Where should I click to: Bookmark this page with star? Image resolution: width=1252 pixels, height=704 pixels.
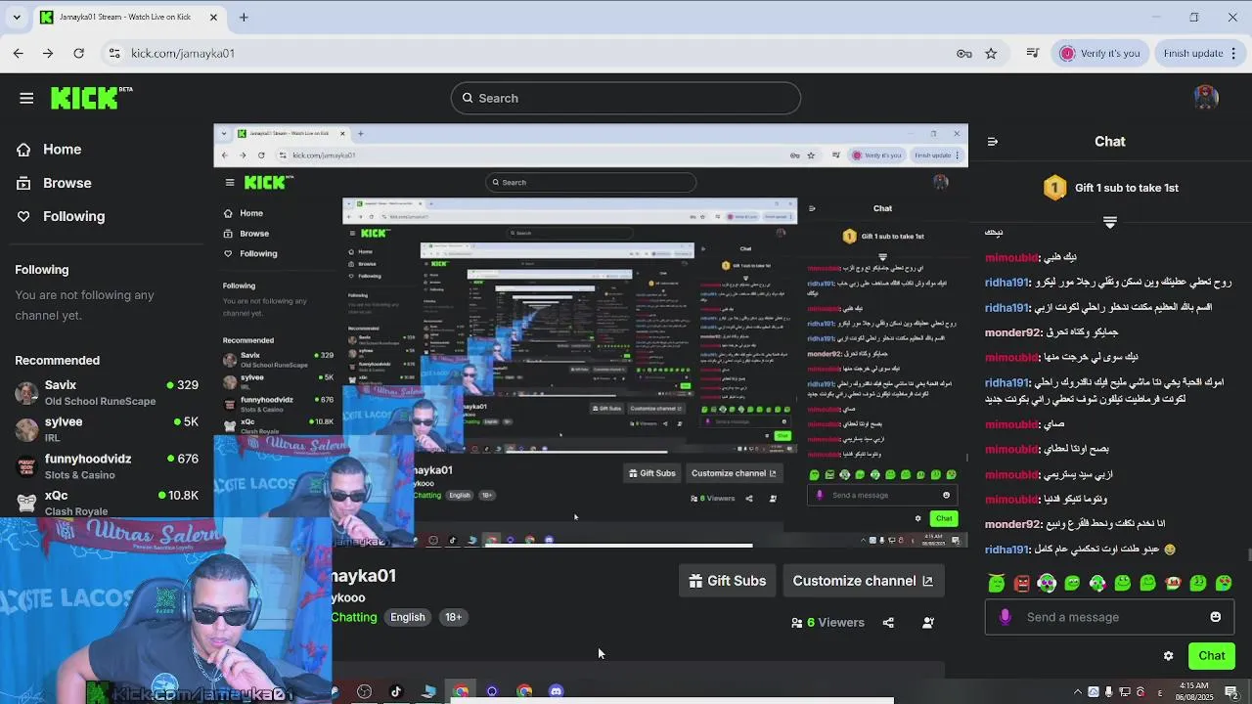pyautogui.click(x=991, y=53)
